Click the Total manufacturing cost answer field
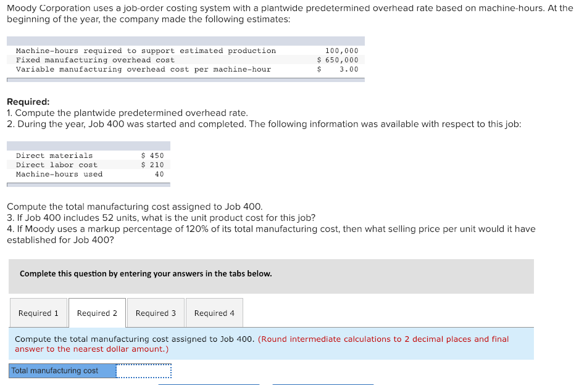Viewport: 579px width, 385px height. click(144, 371)
